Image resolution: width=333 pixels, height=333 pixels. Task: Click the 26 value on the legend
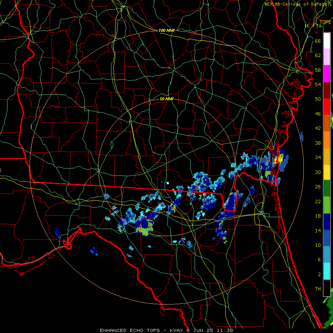(x=318, y=187)
